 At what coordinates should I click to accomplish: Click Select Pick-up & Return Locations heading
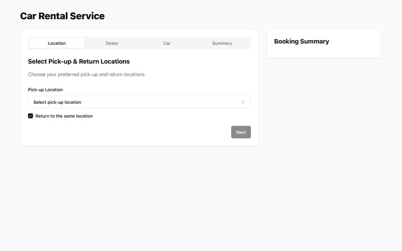(79, 61)
